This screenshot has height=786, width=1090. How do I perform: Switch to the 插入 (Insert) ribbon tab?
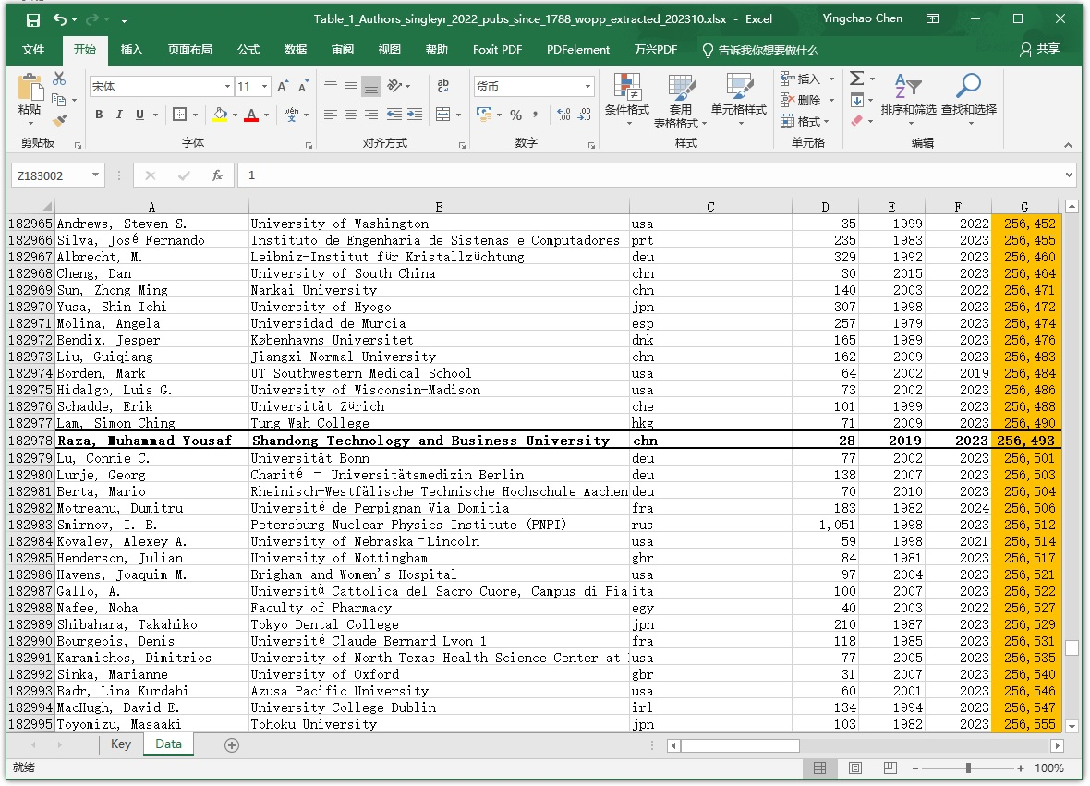132,50
